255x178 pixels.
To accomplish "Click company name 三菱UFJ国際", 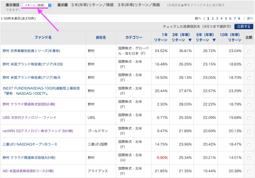I will pyautogui.click(x=98, y=144).
